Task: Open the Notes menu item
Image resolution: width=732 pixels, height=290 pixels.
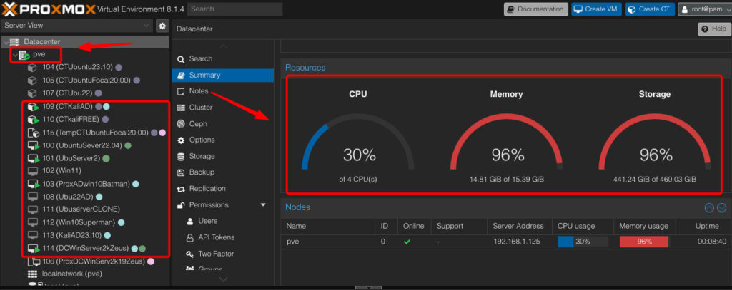Action: 198,91
